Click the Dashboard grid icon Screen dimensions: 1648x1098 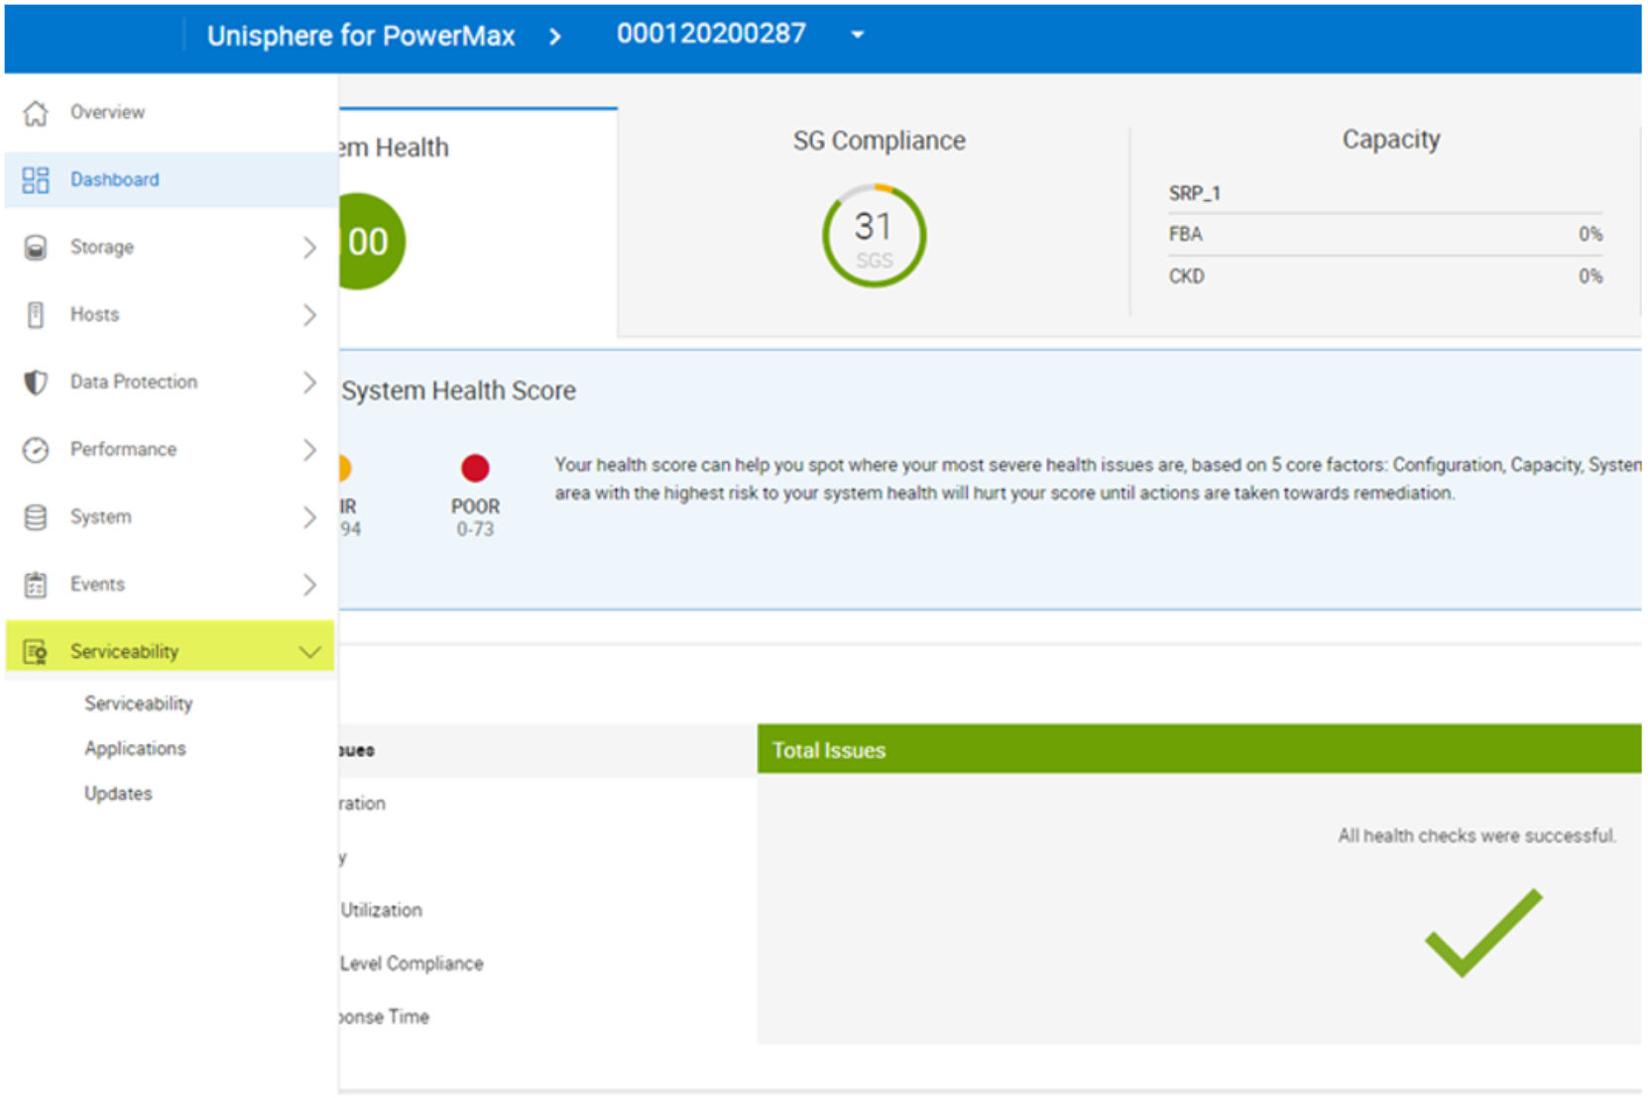[36, 179]
